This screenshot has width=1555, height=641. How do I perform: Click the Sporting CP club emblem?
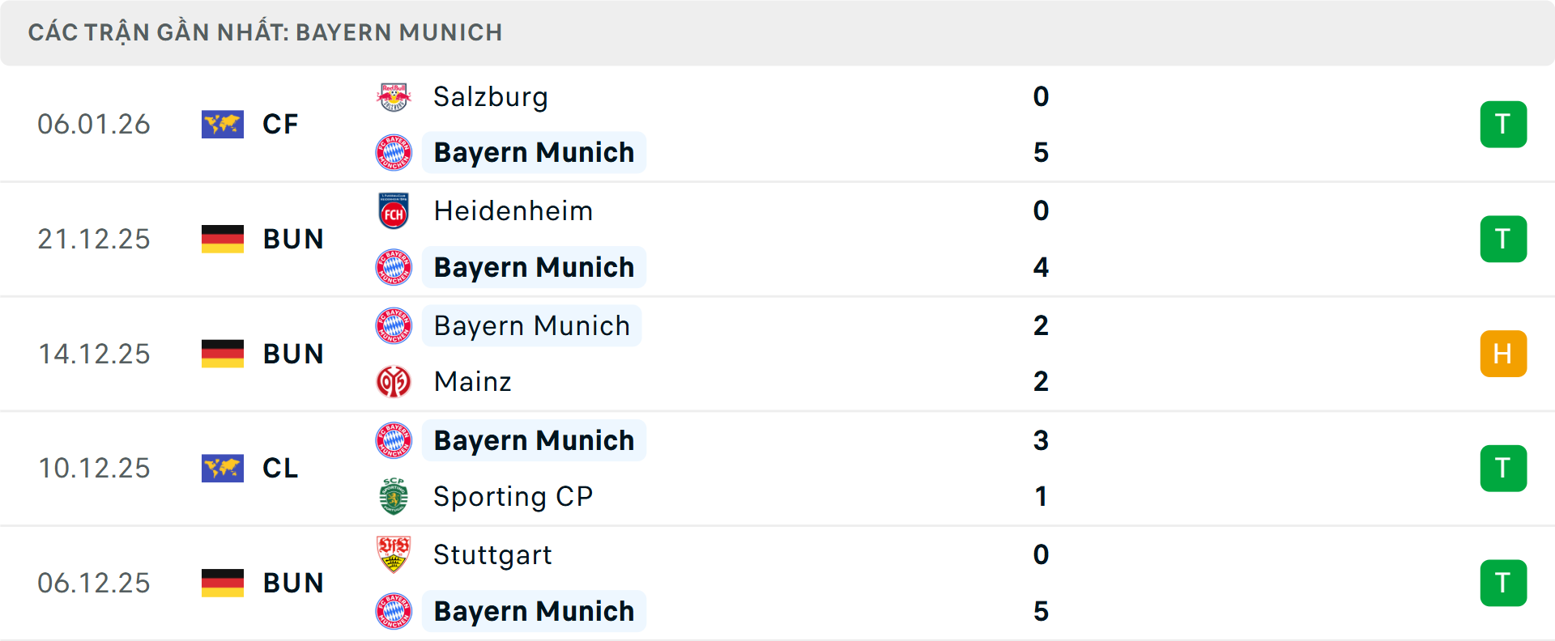pyautogui.click(x=394, y=496)
